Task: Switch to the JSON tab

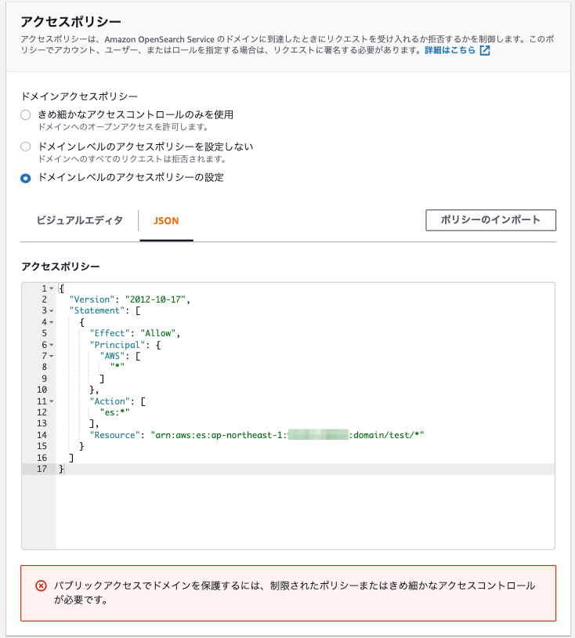Action: click(x=166, y=221)
